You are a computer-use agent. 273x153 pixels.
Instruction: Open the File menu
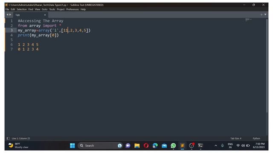pyautogui.click(x=7, y=9)
